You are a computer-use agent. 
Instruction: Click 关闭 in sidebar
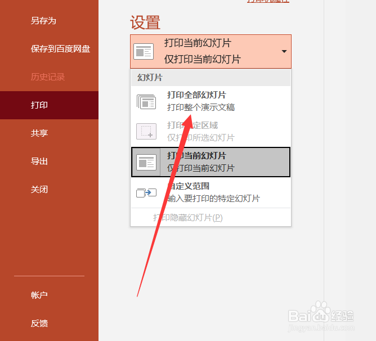click(39, 190)
